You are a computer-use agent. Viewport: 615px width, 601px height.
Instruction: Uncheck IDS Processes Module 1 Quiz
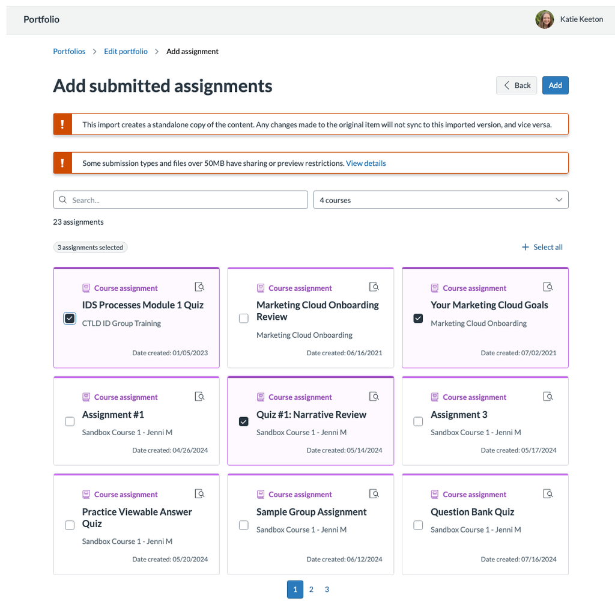click(x=70, y=319)
